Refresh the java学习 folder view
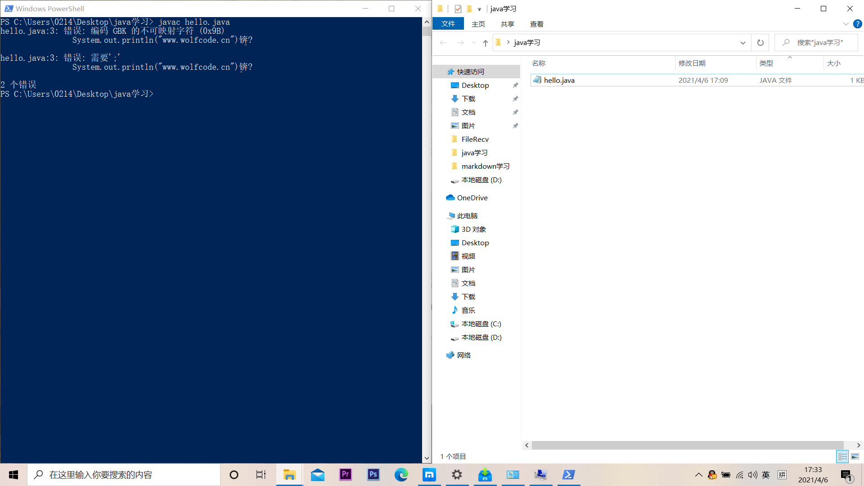Viewport: 864px width, 486px height. coord(760,43)
